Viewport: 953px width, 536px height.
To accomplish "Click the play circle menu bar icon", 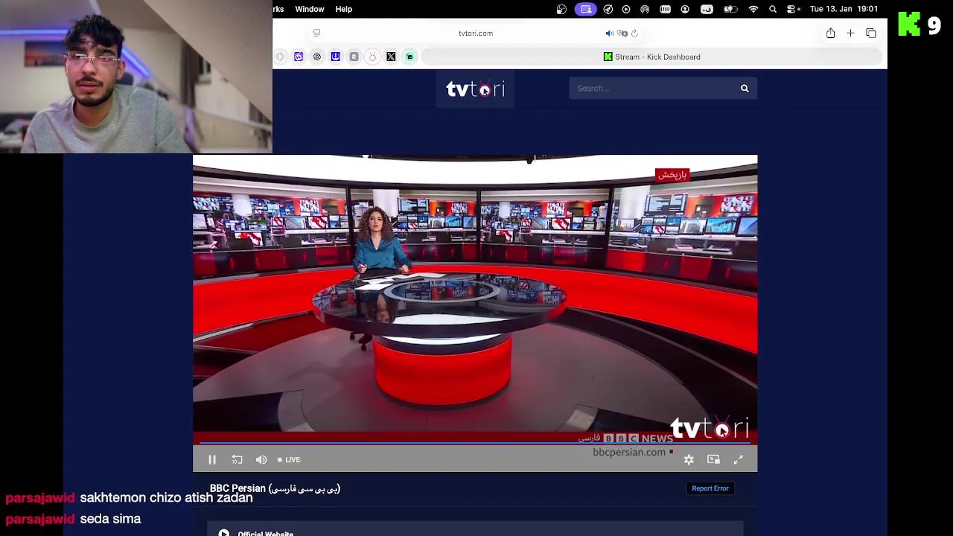I will (x=626, y=9).
